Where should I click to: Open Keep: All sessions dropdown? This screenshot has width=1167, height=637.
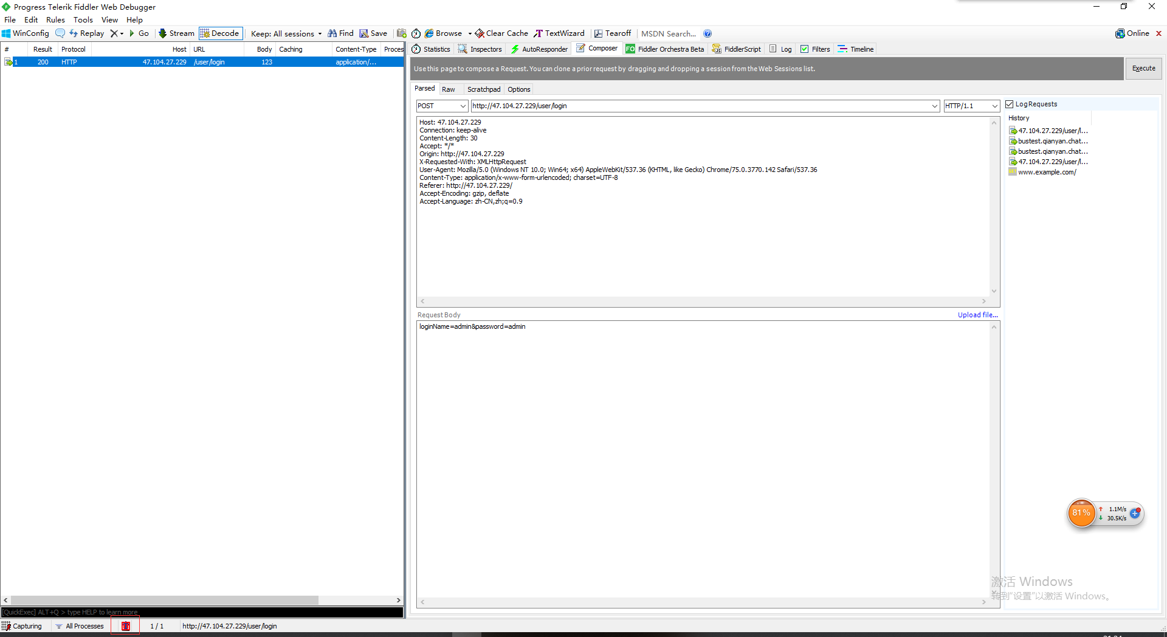tap(286, 33)
